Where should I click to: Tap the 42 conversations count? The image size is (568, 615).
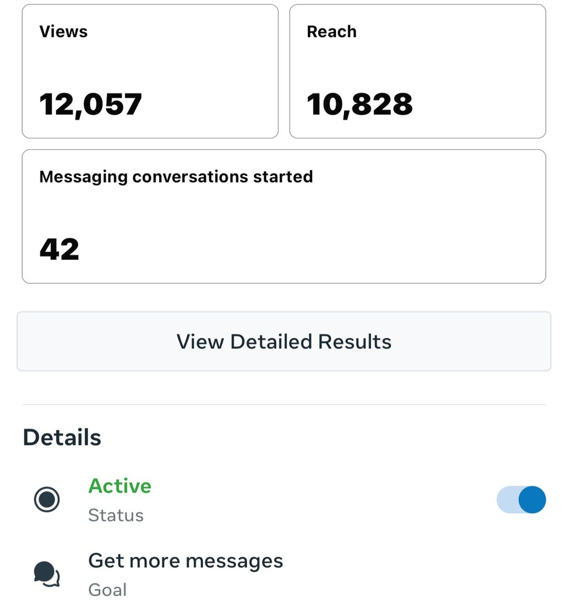59,249
